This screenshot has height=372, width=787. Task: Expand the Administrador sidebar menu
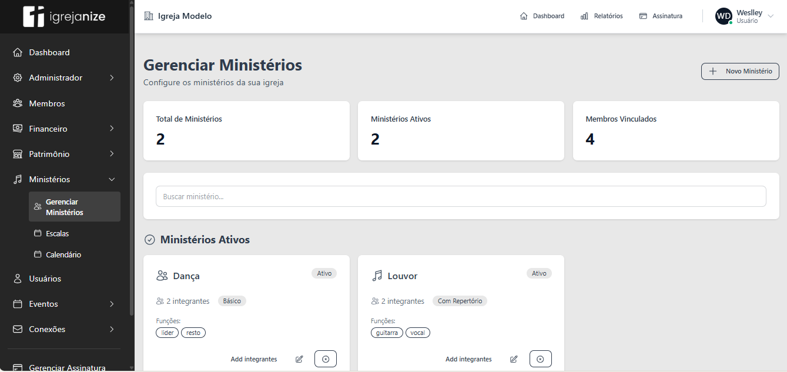[64, 78]
